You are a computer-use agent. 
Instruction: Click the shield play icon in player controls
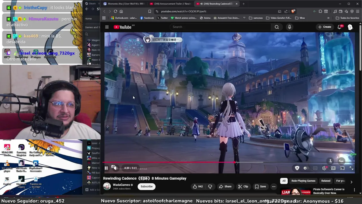[297, 168]
